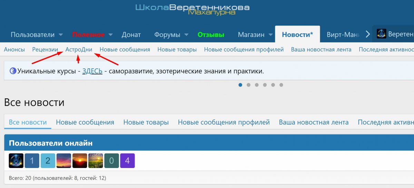414x188 pixels.
Task: Jump to the third notice carousel dot
Action: (257, 85)
